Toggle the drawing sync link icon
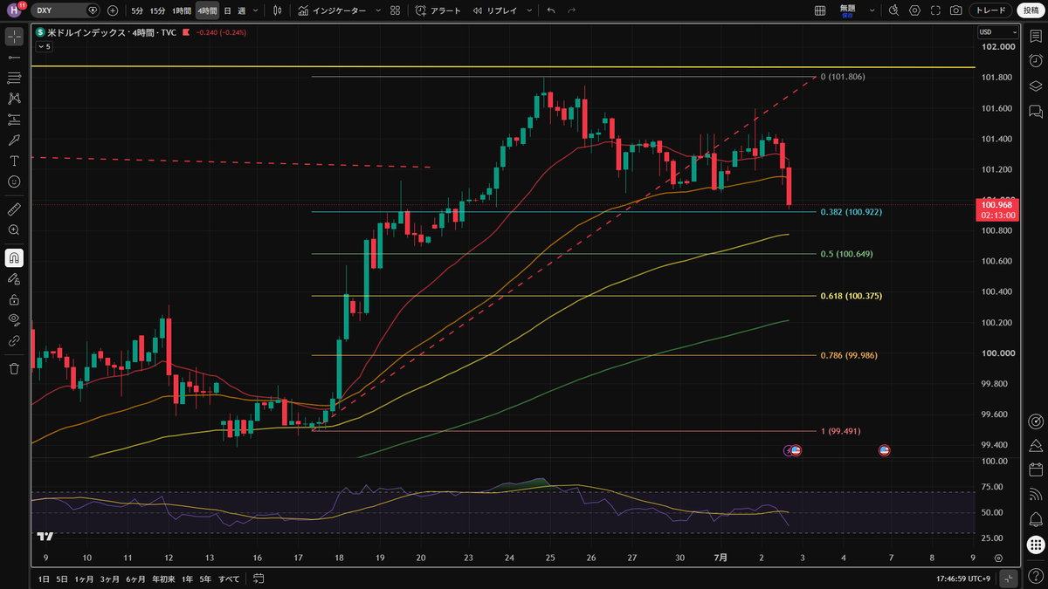Viewport: 1048px width, 589px height. [x=14, y=340]
